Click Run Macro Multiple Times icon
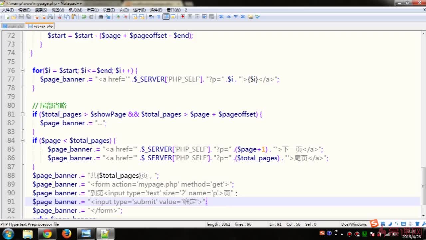 click(x=204, y=17)
